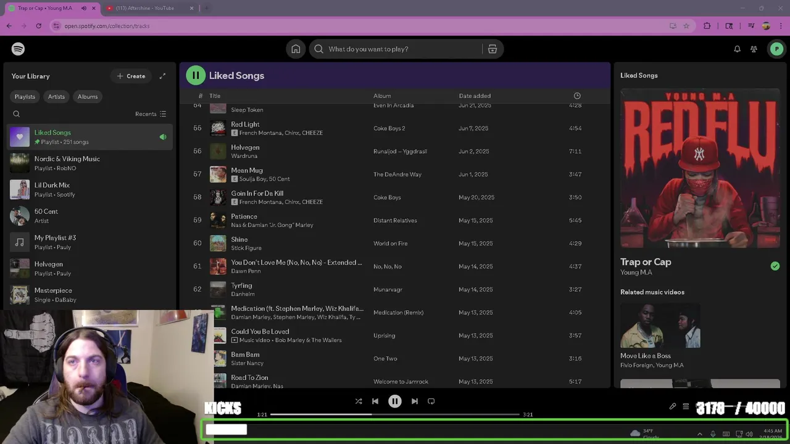Open Young M.A artist link under Trap or Cap
Viewport: 790px width, 444px height.
(x=636, y=273)
